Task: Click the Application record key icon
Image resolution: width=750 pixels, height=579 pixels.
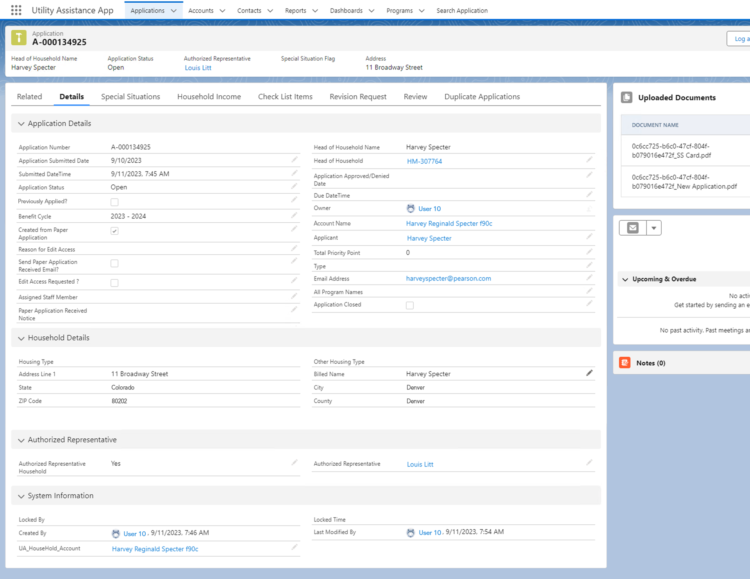Action: 19,38
